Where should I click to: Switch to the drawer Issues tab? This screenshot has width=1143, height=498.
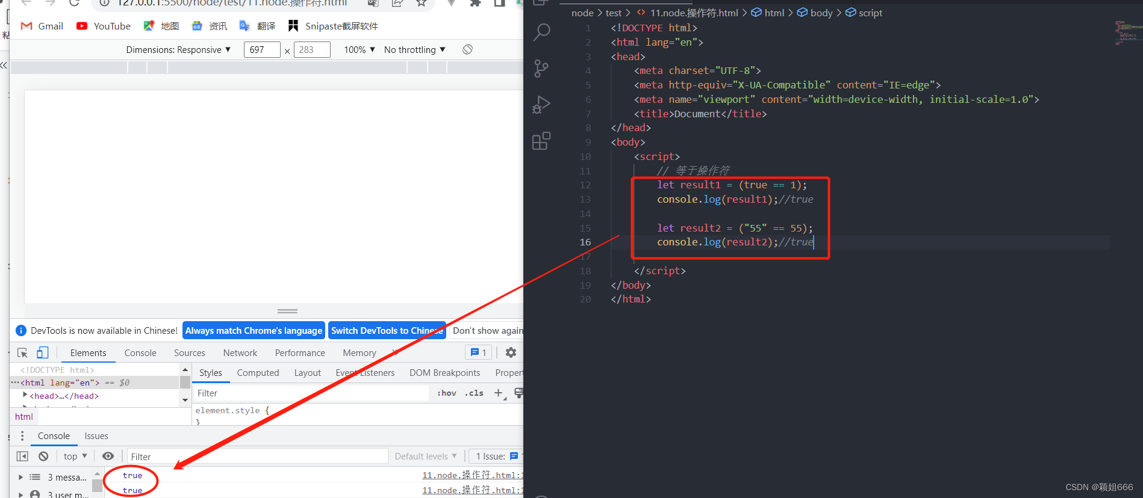point(96,436)
